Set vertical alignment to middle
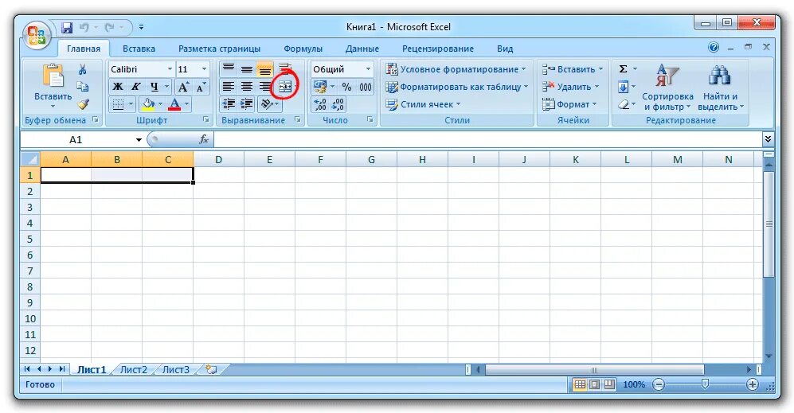This screenshot has width=794, height=413. click(247, 68)
